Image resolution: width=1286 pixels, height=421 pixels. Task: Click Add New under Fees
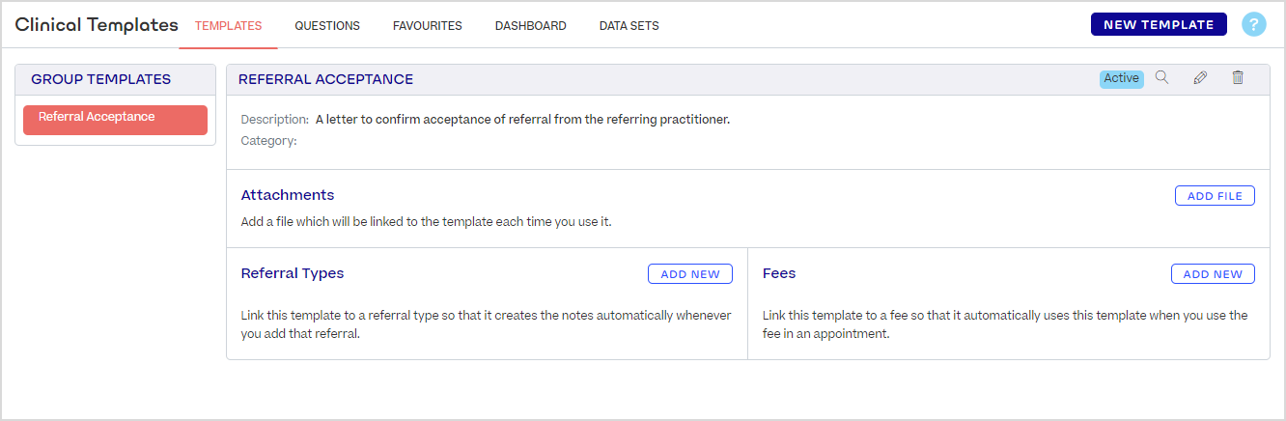1213,274
